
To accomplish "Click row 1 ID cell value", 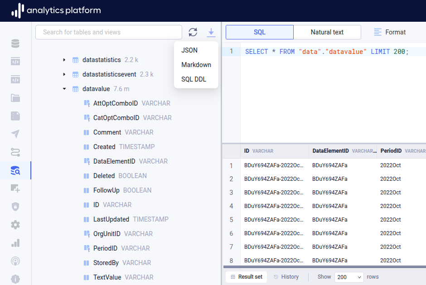I will (x=274, y=165).
